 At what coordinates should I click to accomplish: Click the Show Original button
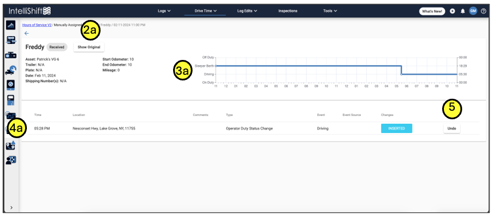89,47
